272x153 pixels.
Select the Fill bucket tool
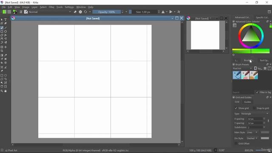[2, 62]
